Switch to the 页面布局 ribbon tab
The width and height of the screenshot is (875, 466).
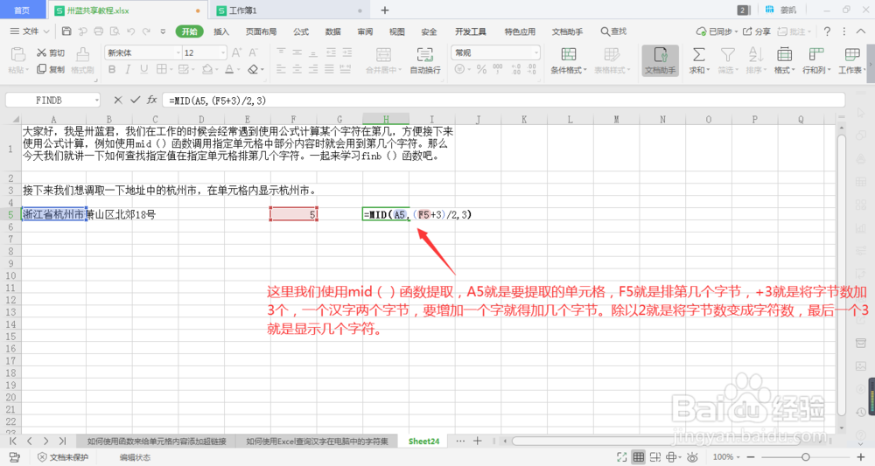[x=261, y=31]
